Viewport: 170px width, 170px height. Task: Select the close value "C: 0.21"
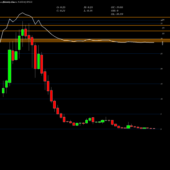click(x=61, y=11)
